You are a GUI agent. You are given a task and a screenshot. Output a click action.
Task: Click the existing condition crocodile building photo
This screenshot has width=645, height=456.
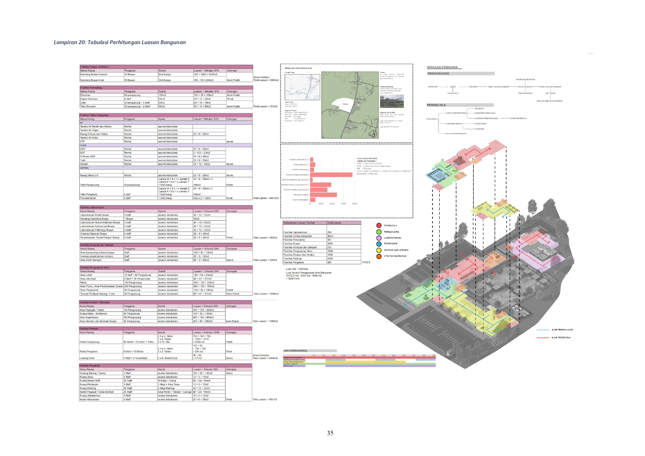click(x=392, y=101)
